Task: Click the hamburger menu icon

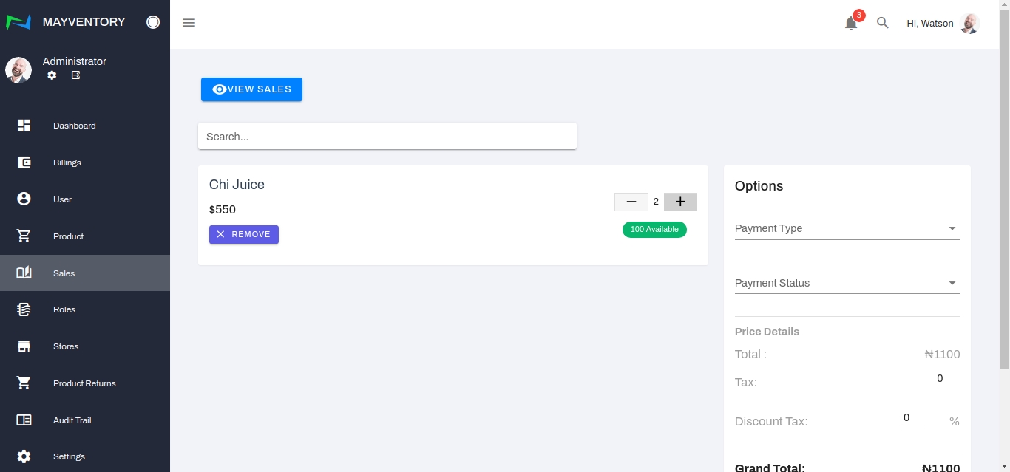Action: [x=189, y=23]
